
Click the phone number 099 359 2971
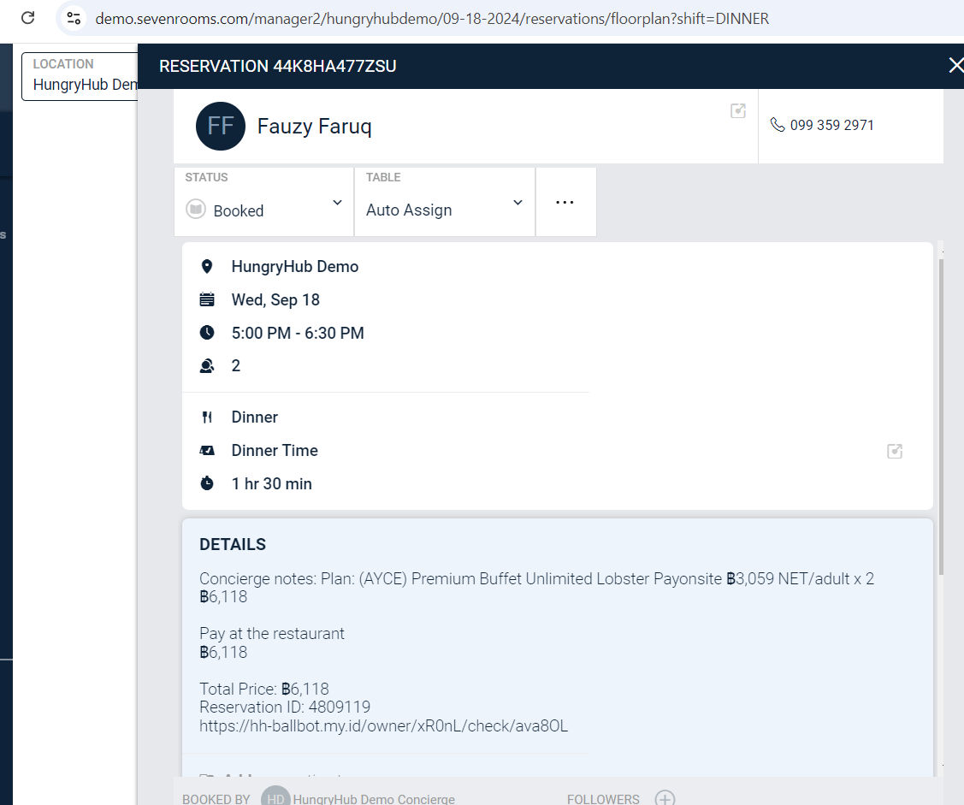[x=831, y=125]
